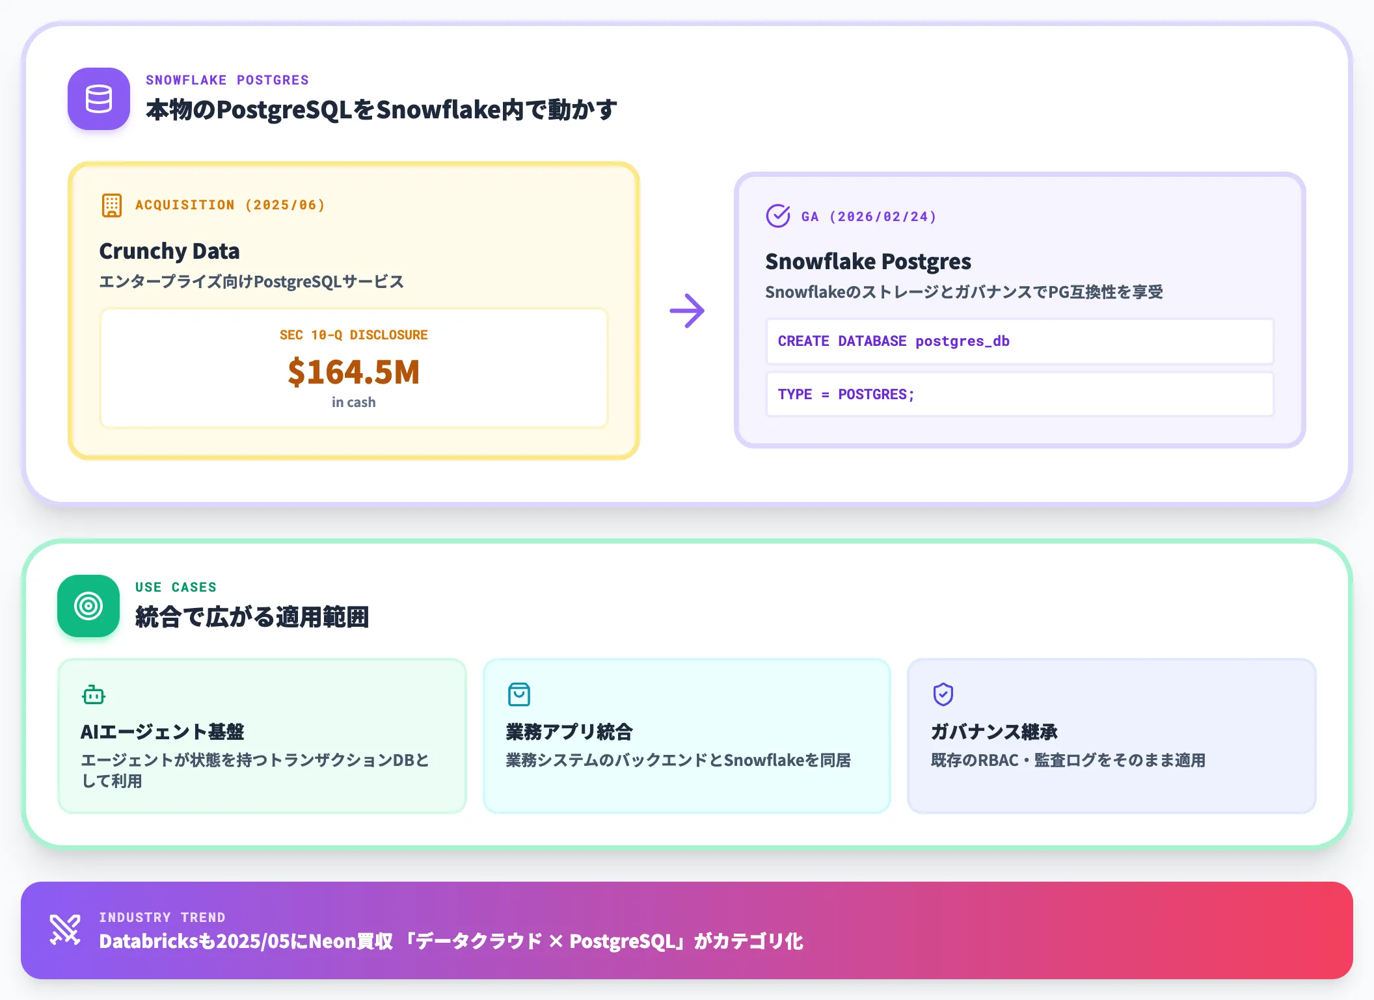Click the description エージェントが状態を持つトランザクションDBとして利用

coord(255,770)
